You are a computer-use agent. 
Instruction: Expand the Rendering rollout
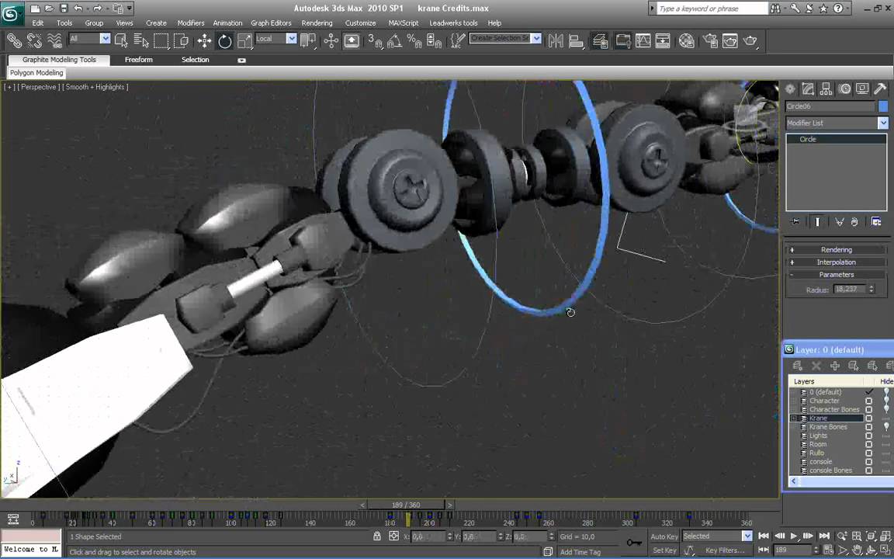[837, 250]
